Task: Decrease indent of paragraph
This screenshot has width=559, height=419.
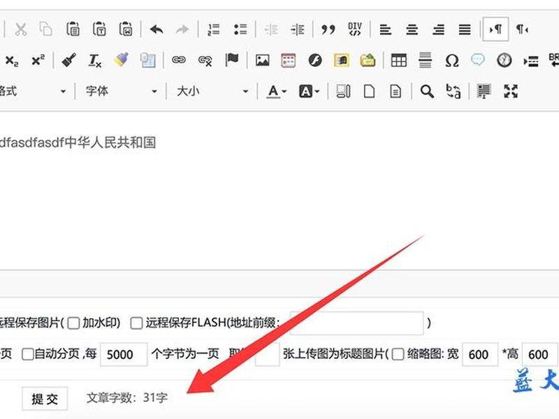Action: (271, 29)
